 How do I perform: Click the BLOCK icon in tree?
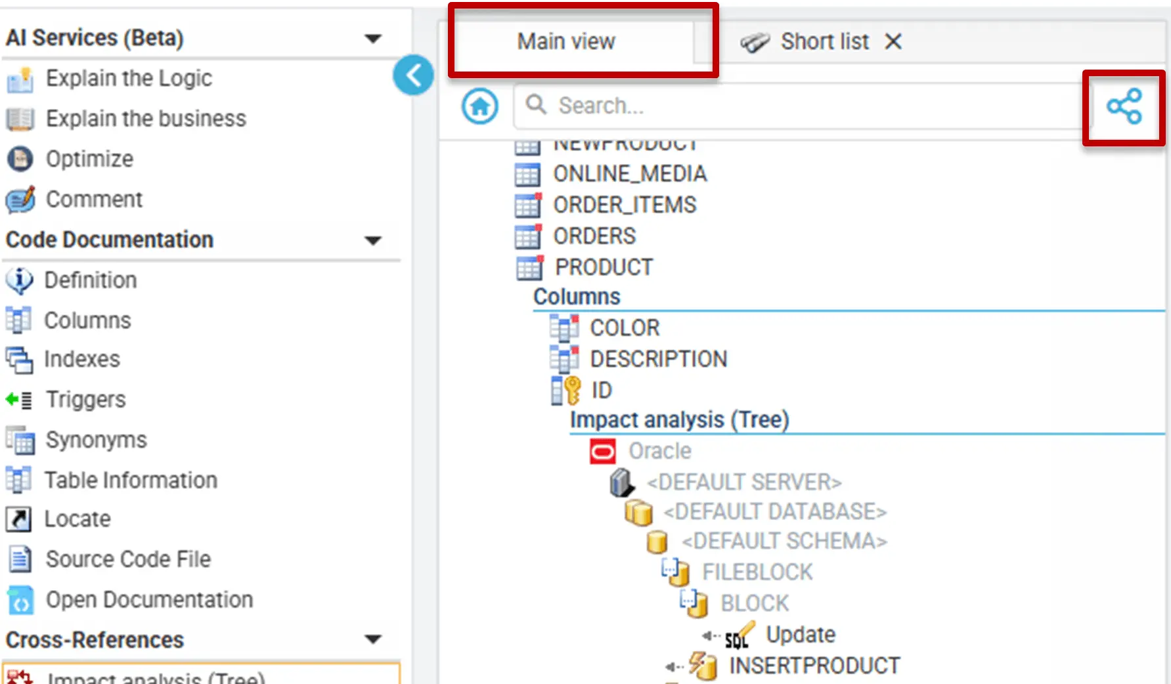[694, 603]
